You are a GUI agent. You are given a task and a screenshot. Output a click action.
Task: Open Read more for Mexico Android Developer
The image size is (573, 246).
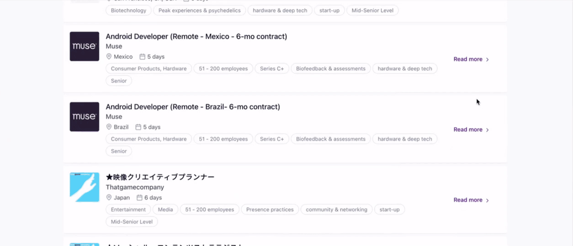pos(468,59)
